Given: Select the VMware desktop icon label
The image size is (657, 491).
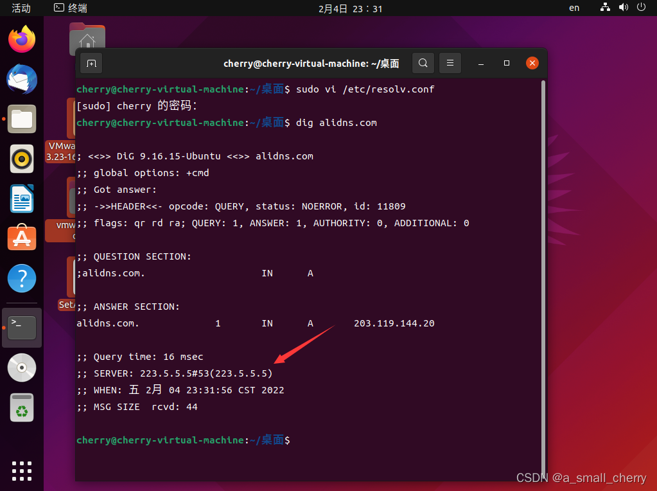Looking at the screenshot, I should (61, 152).
